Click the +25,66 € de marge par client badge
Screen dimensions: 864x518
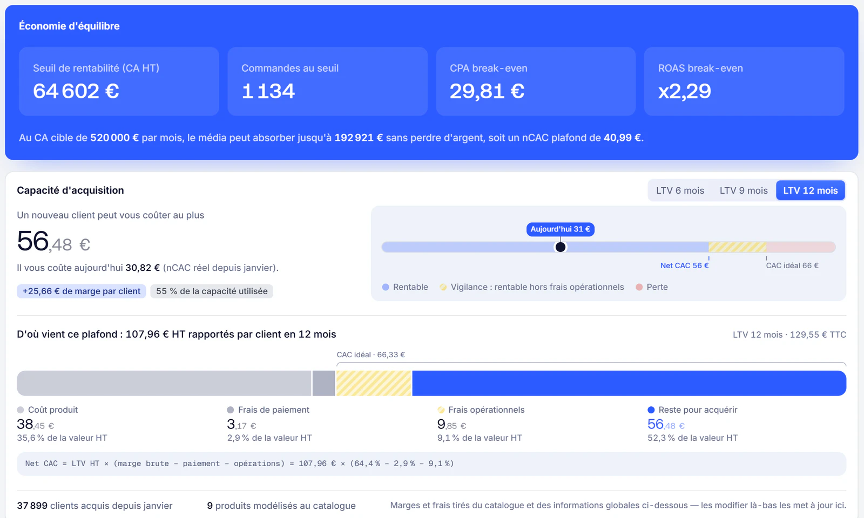pos(82,291)
